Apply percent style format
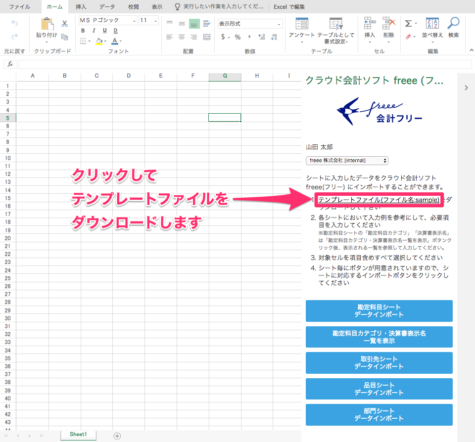475x442 pixels. point(238,37)
